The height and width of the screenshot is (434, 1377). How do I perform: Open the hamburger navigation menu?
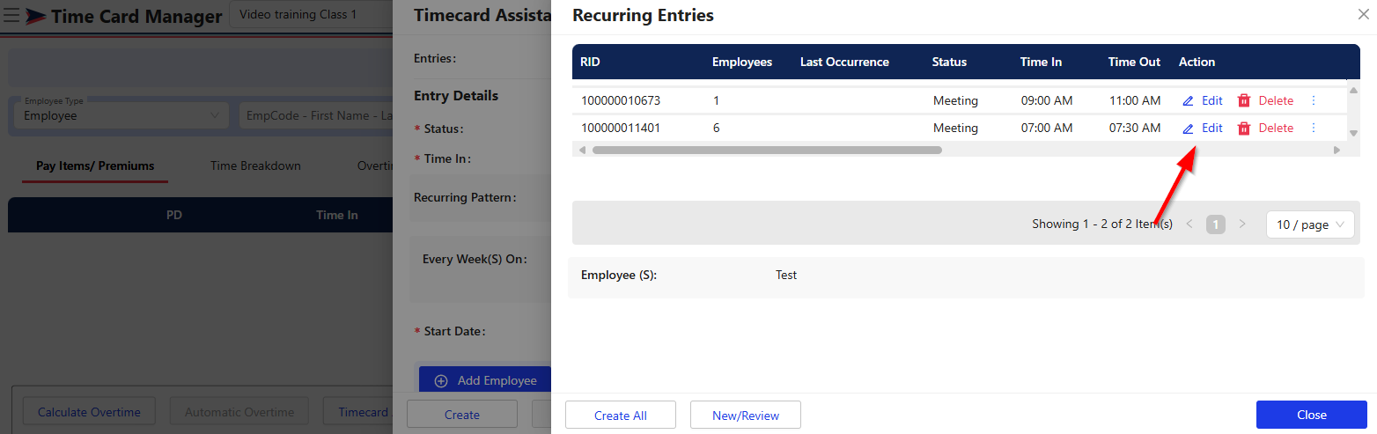[12, 16]
